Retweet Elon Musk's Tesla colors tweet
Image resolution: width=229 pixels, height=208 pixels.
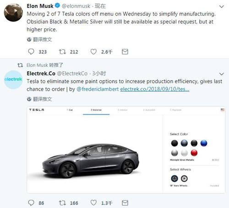tap(62, 52)
